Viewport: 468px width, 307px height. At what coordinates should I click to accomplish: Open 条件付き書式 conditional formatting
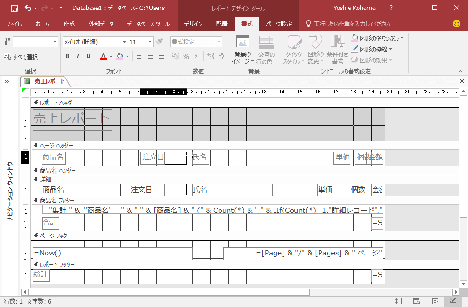click(x=337, y=50)
